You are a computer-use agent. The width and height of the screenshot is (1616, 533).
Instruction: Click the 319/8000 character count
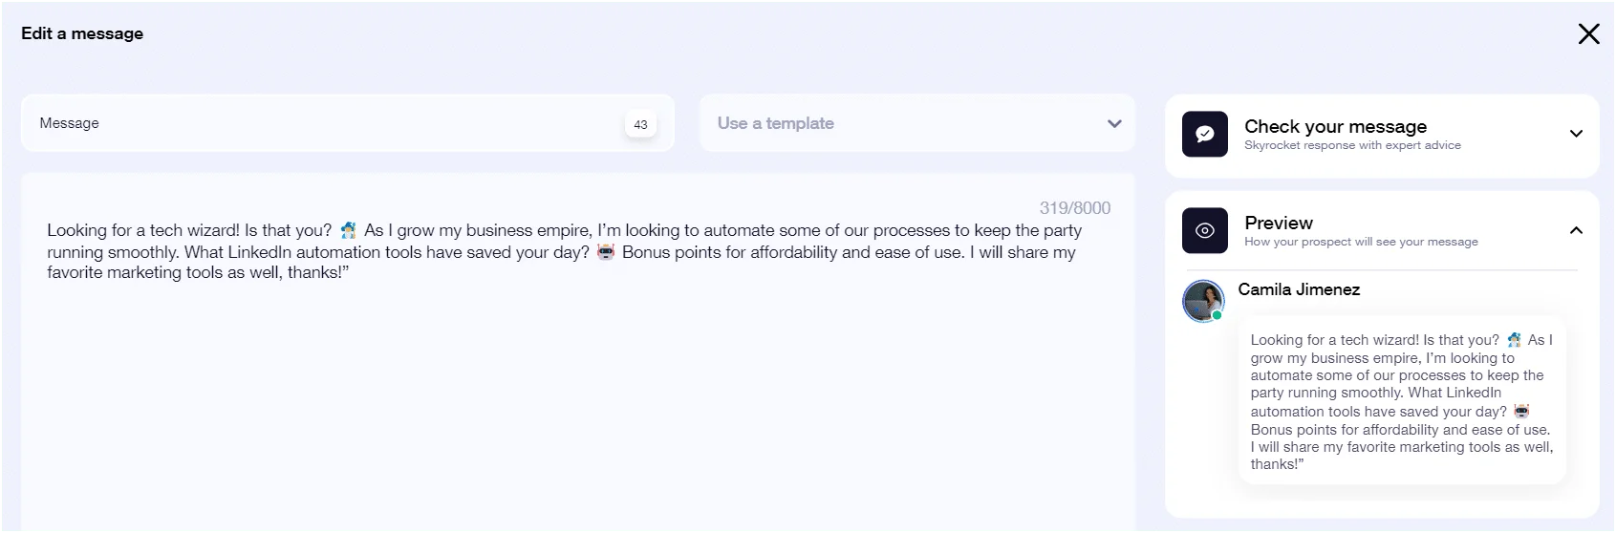point(1075,208)
